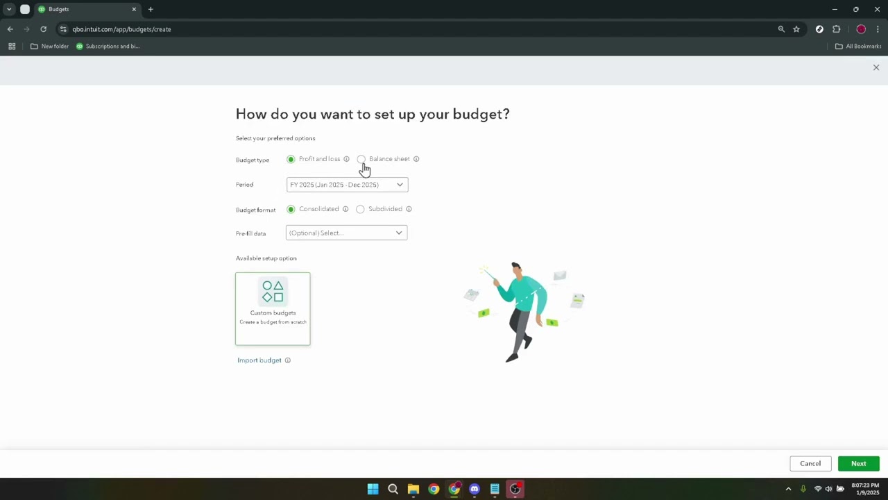Select the Profit and loss budget type
The height and width of the screenshot is (500, 888).
291,159
